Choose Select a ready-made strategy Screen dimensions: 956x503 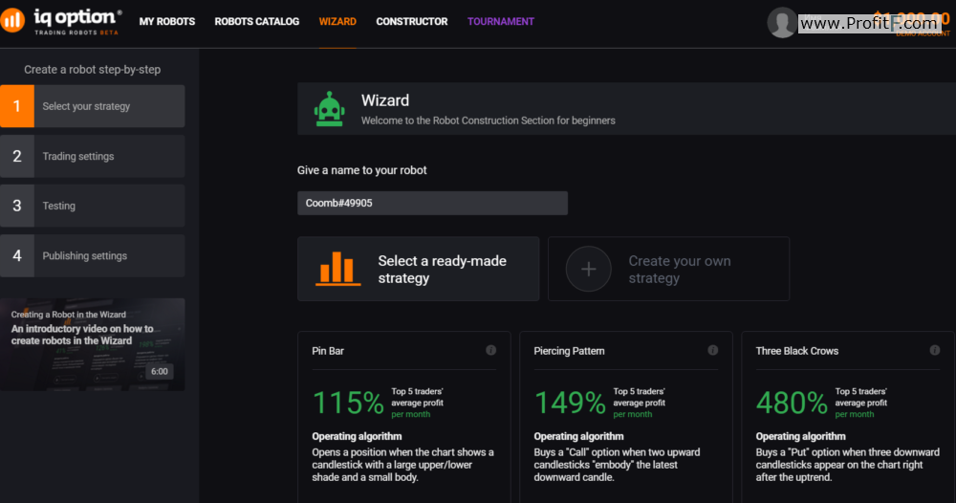(419, 269)
